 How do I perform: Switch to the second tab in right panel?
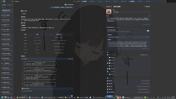tap(92, 2)
